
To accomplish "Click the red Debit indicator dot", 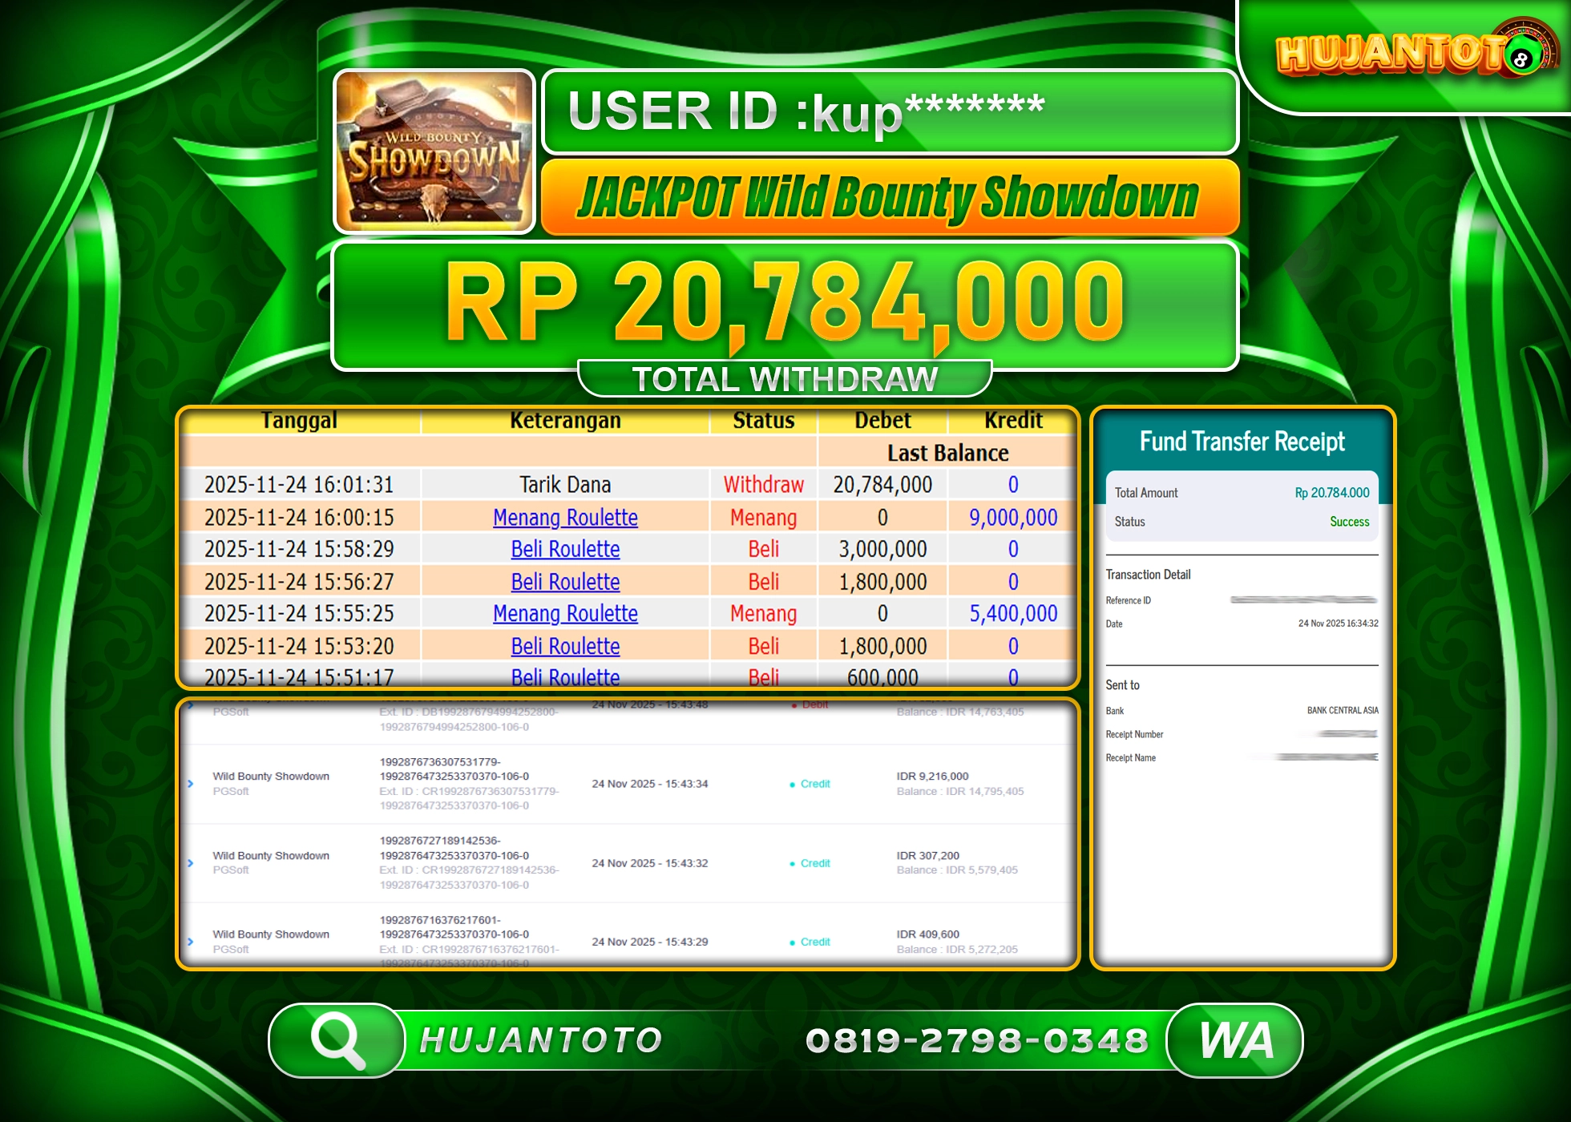I will point(792,704).
